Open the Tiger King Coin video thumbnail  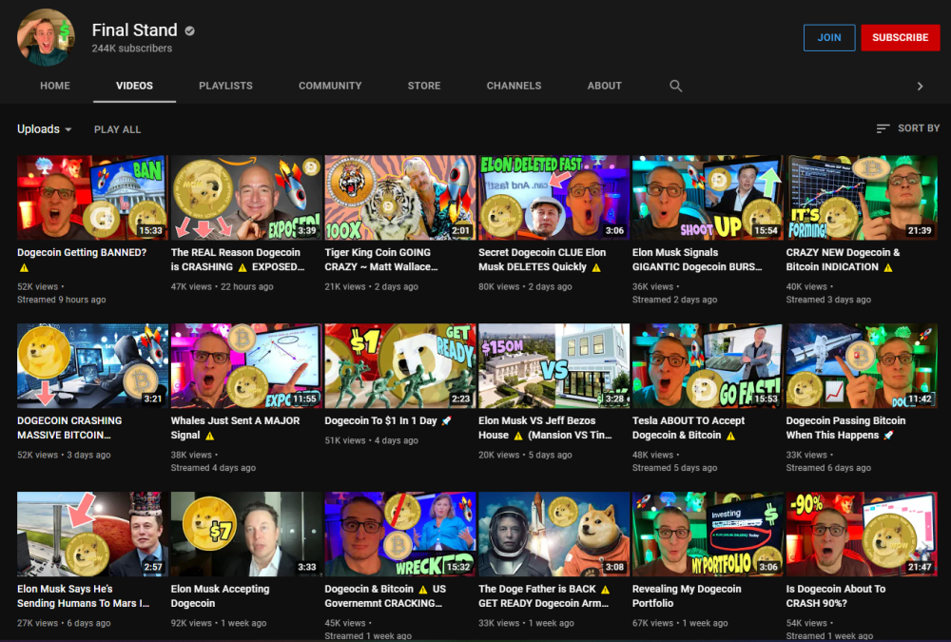[x=400, y=197]
